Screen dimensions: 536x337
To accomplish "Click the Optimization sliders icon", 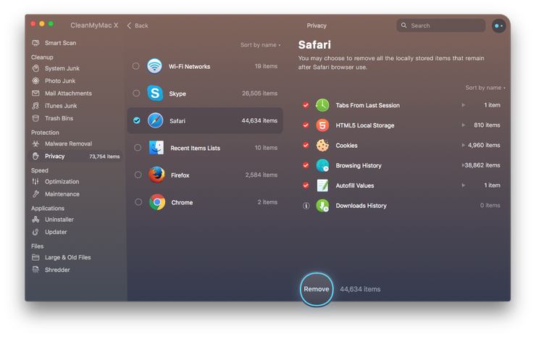I will [35, 181].
